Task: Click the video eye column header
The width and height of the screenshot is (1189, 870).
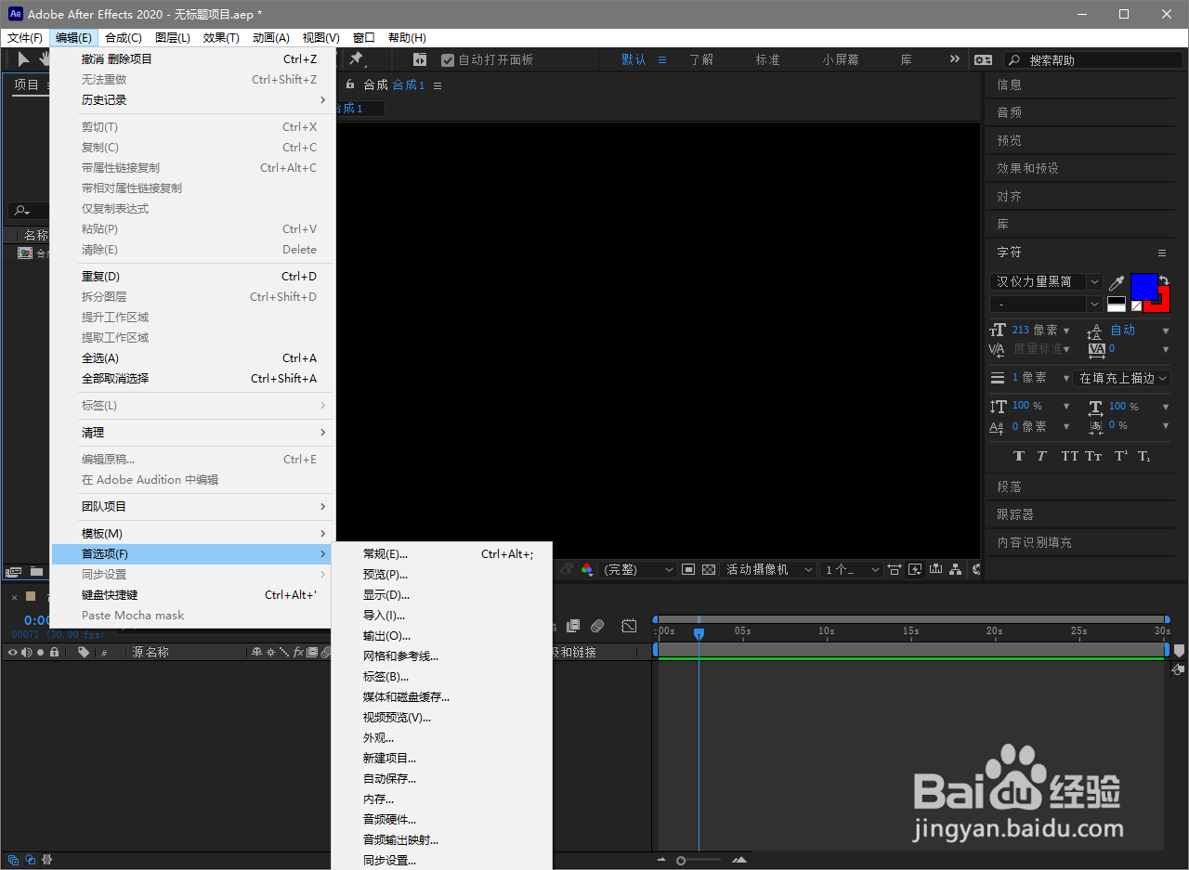Action: [13, 652]
